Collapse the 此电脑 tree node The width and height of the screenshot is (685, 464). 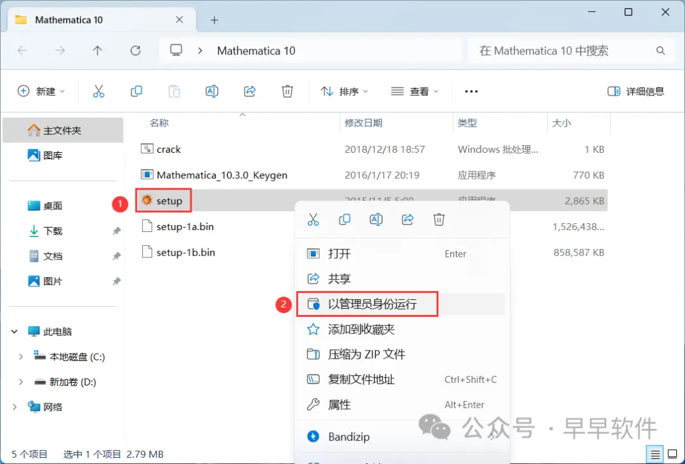click(15, 332)
